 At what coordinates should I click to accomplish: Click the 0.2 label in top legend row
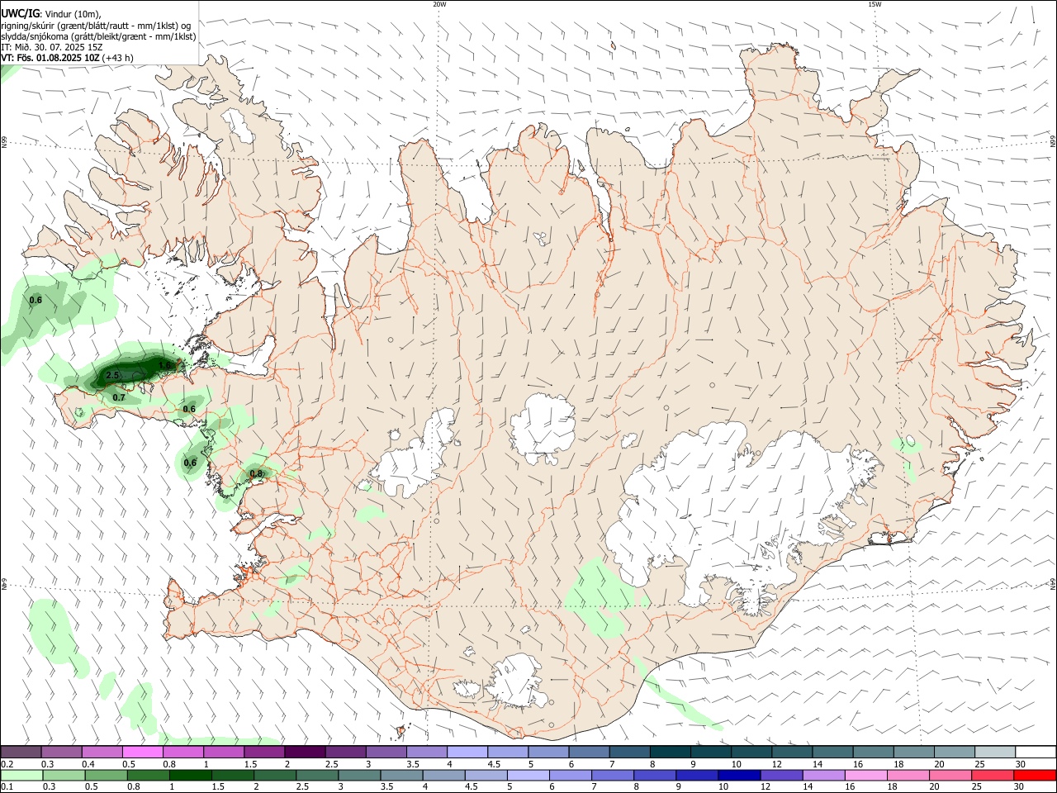7,764
